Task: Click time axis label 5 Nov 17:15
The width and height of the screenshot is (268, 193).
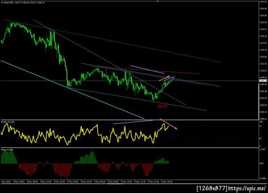Action: 140,182
